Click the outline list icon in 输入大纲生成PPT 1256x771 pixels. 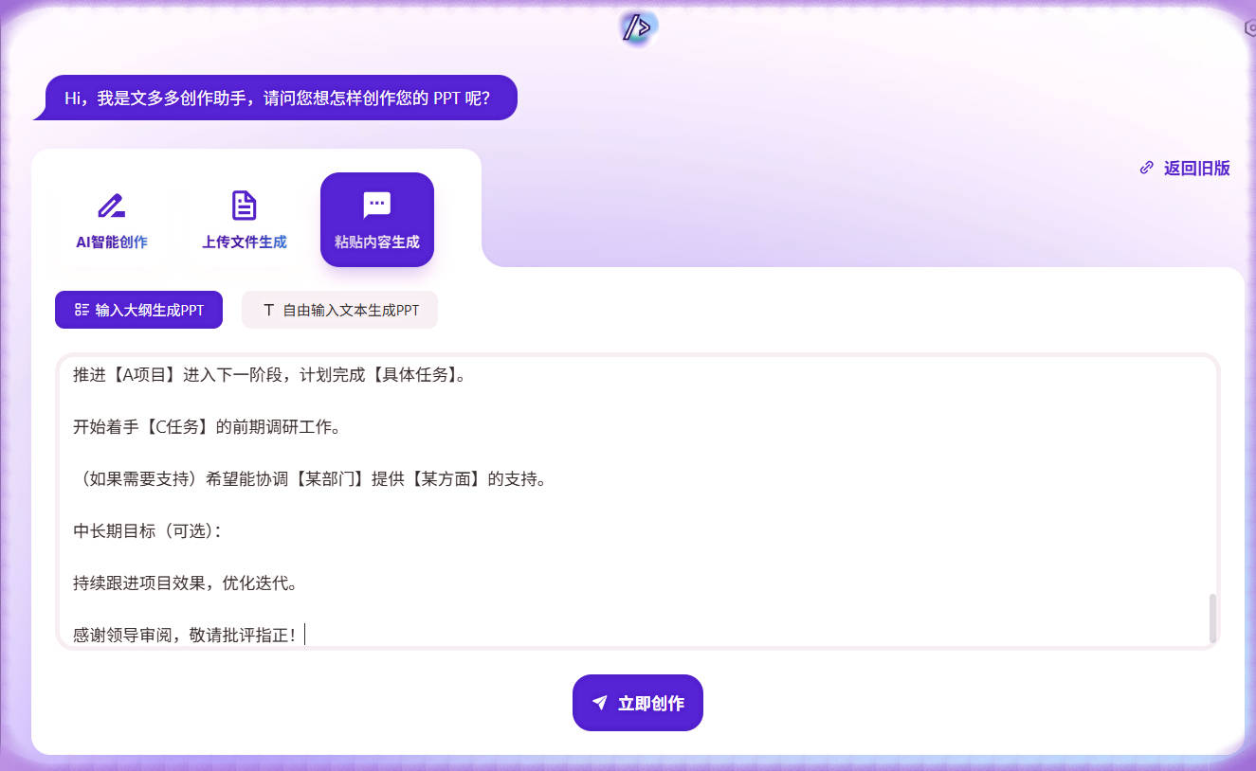click(x=82, y=310)
